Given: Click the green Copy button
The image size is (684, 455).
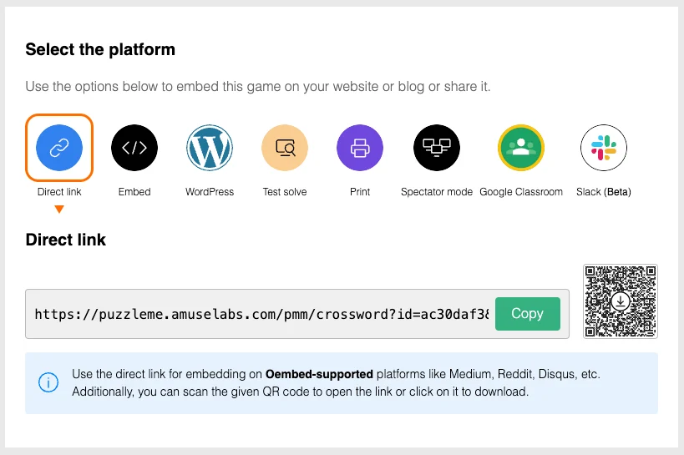Looking at the screenshot, I should click(x=527, y=314).
